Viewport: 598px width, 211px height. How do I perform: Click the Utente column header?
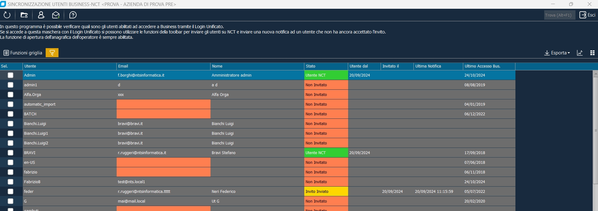(69, 66)
